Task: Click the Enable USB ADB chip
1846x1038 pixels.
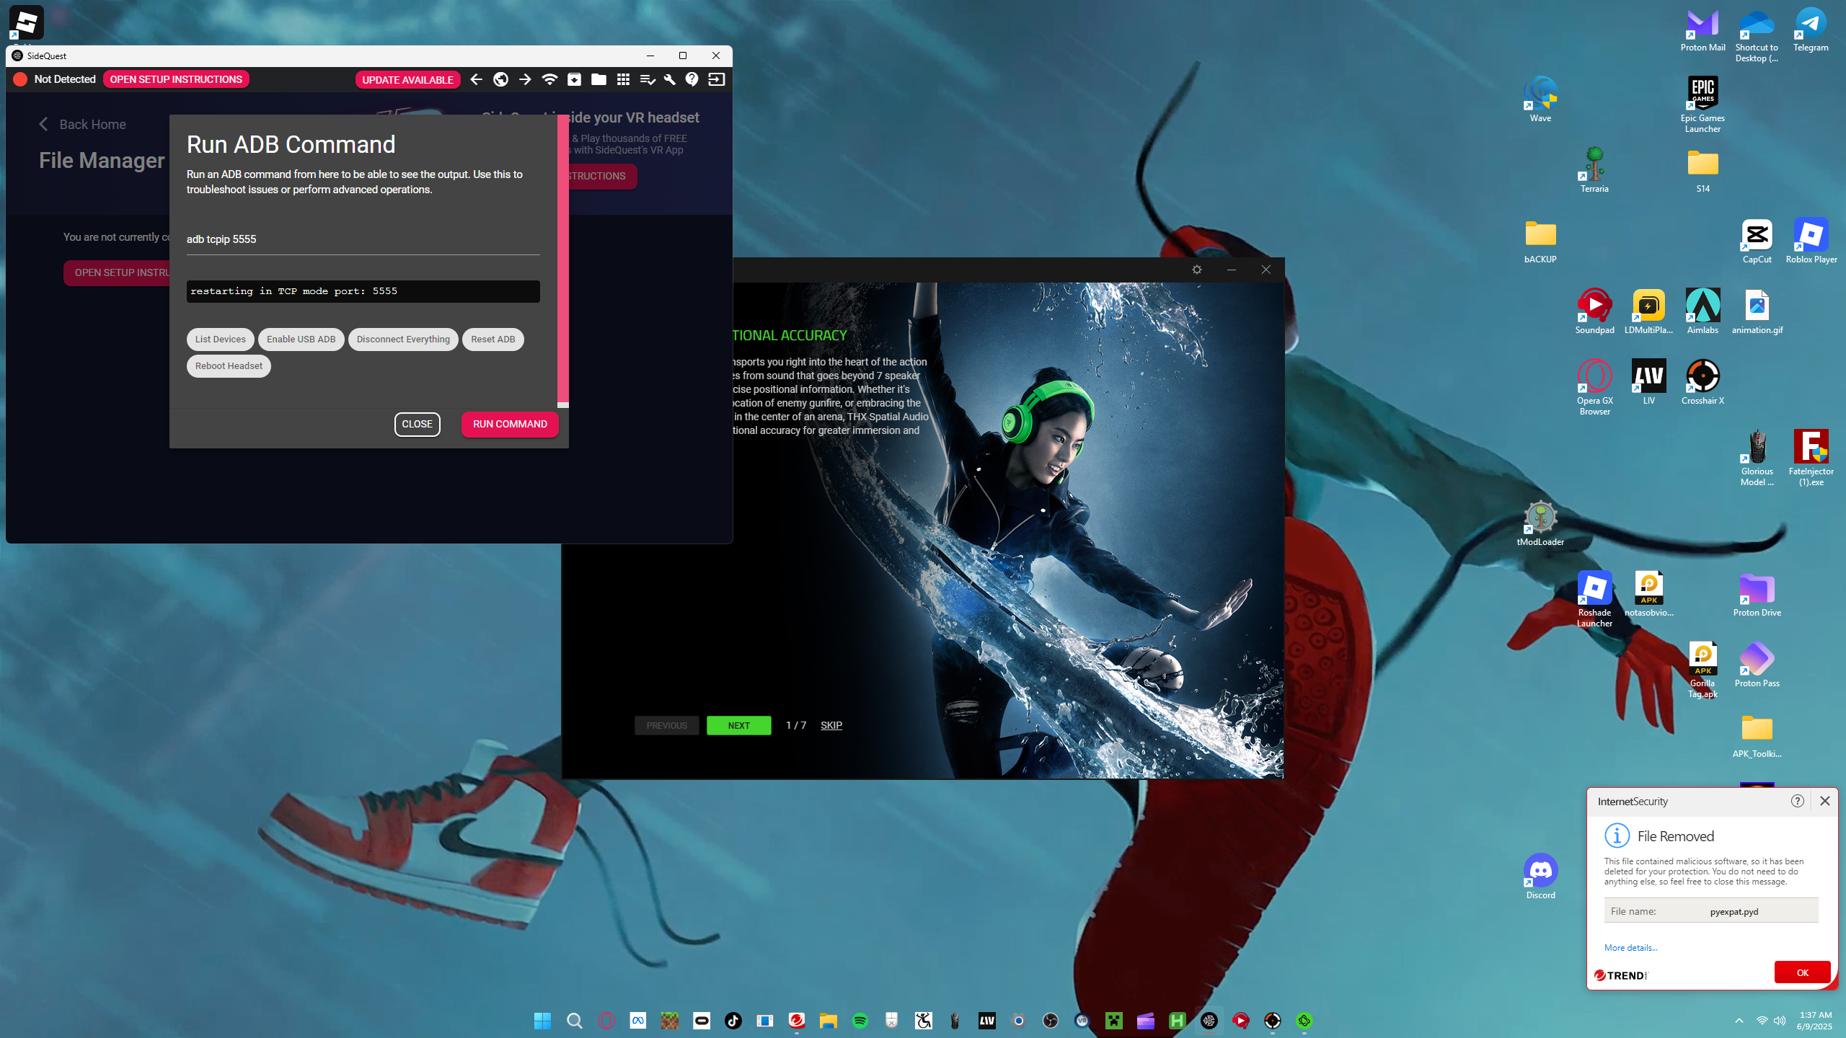Action: coord(301,340)
